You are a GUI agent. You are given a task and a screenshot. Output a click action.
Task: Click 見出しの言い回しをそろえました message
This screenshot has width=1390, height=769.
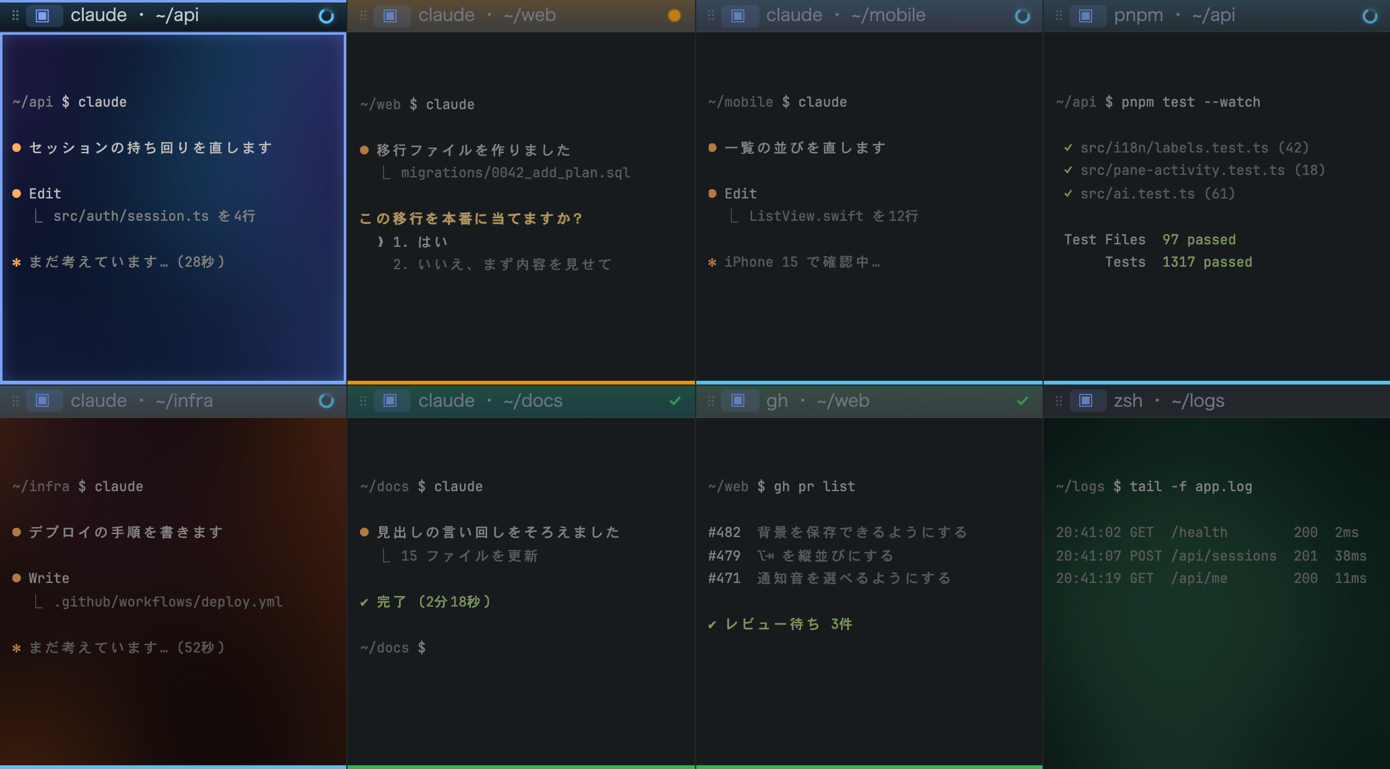498,532
